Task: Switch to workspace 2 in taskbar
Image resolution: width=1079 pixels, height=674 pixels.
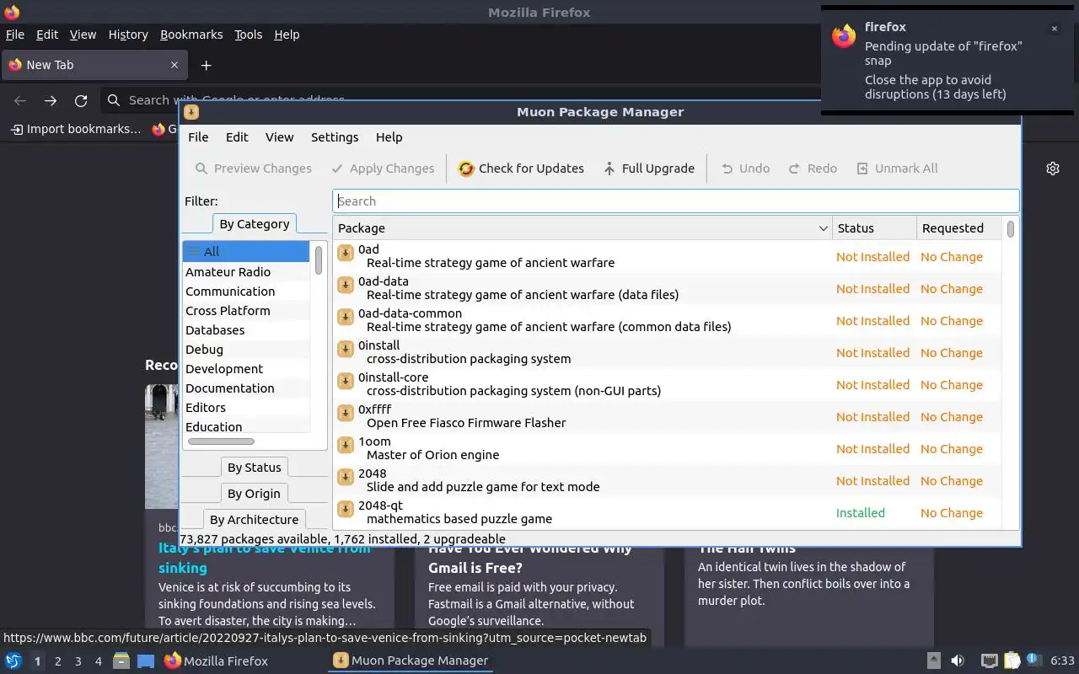Action: click(57, 661)
